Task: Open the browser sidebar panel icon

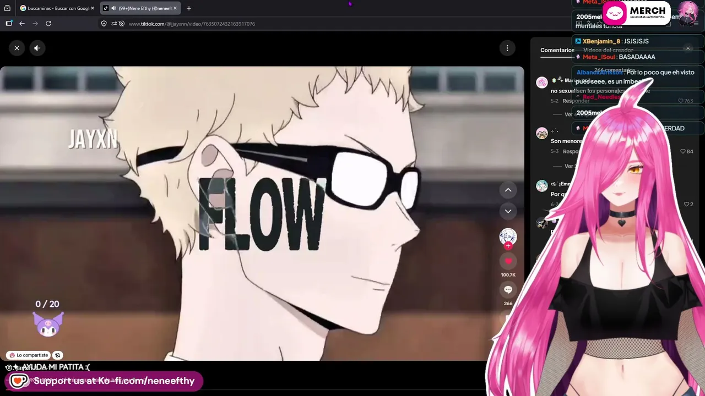Action: click(x=9, y=24)
